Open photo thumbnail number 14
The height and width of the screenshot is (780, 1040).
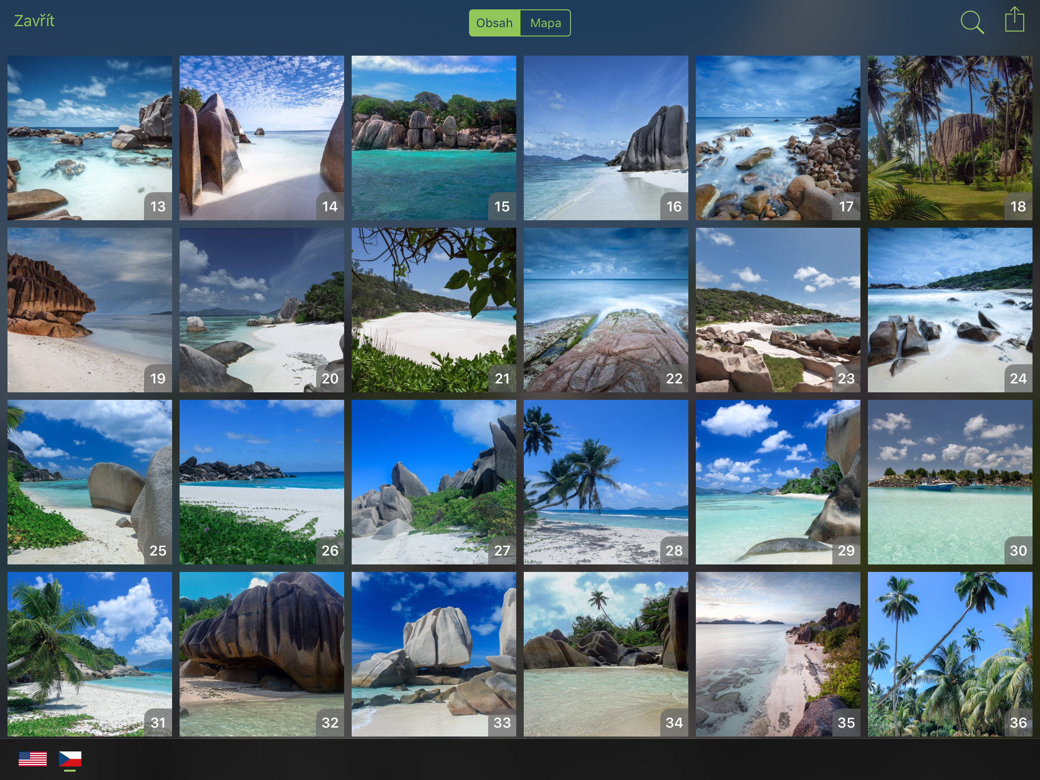click(x=261, y=138)
